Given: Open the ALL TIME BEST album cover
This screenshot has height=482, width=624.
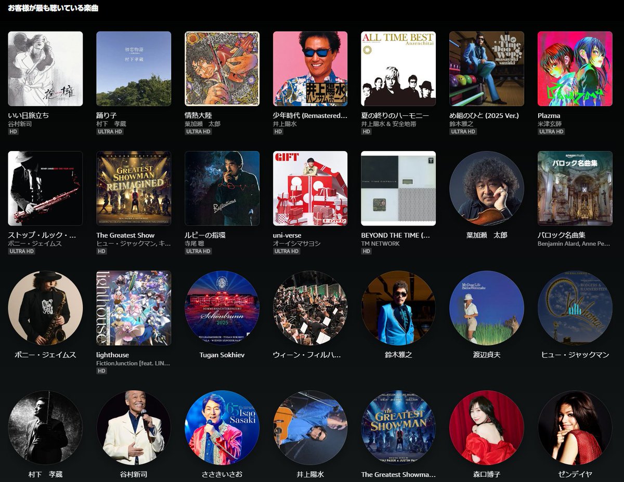Looking at the screenshot, I should [x=398, y=69].
